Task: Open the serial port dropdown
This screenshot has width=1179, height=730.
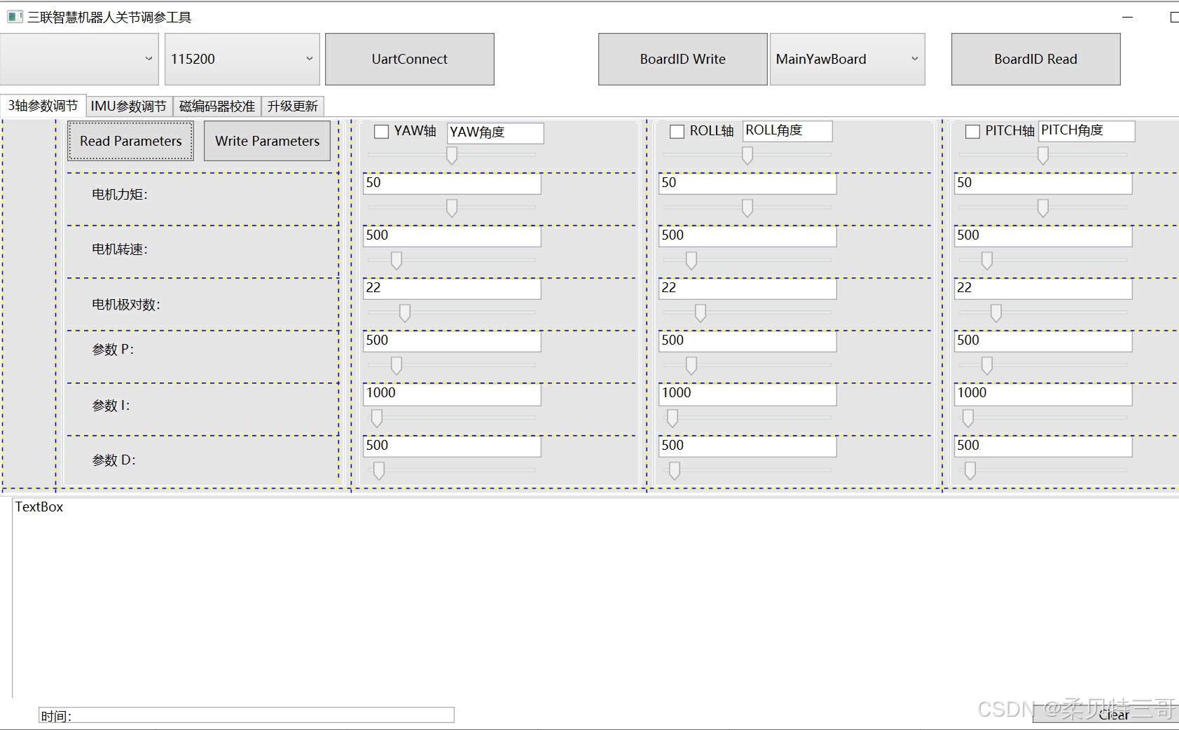Action: [79, 59]
